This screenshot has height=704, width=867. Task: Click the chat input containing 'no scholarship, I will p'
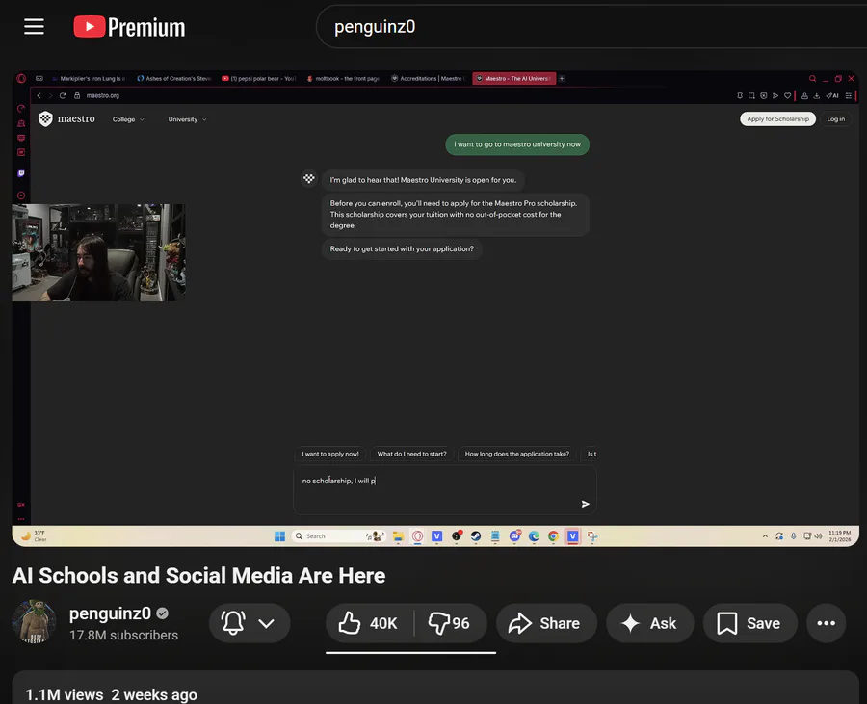[x=444, y=490]
